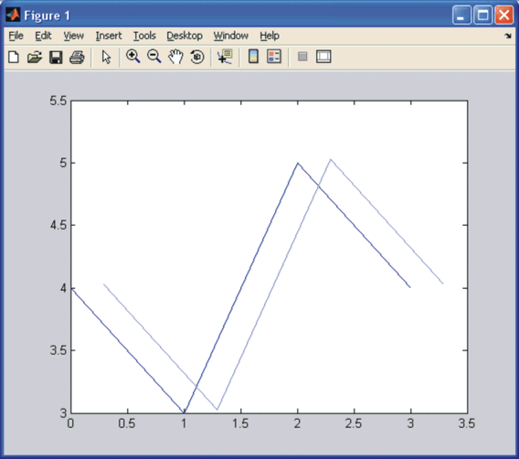Open the Insert menu

point(109,36)
